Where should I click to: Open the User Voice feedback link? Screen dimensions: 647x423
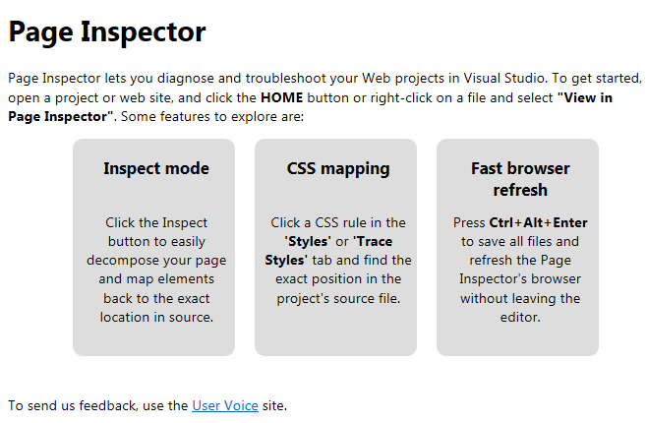[x=225, y=405]
